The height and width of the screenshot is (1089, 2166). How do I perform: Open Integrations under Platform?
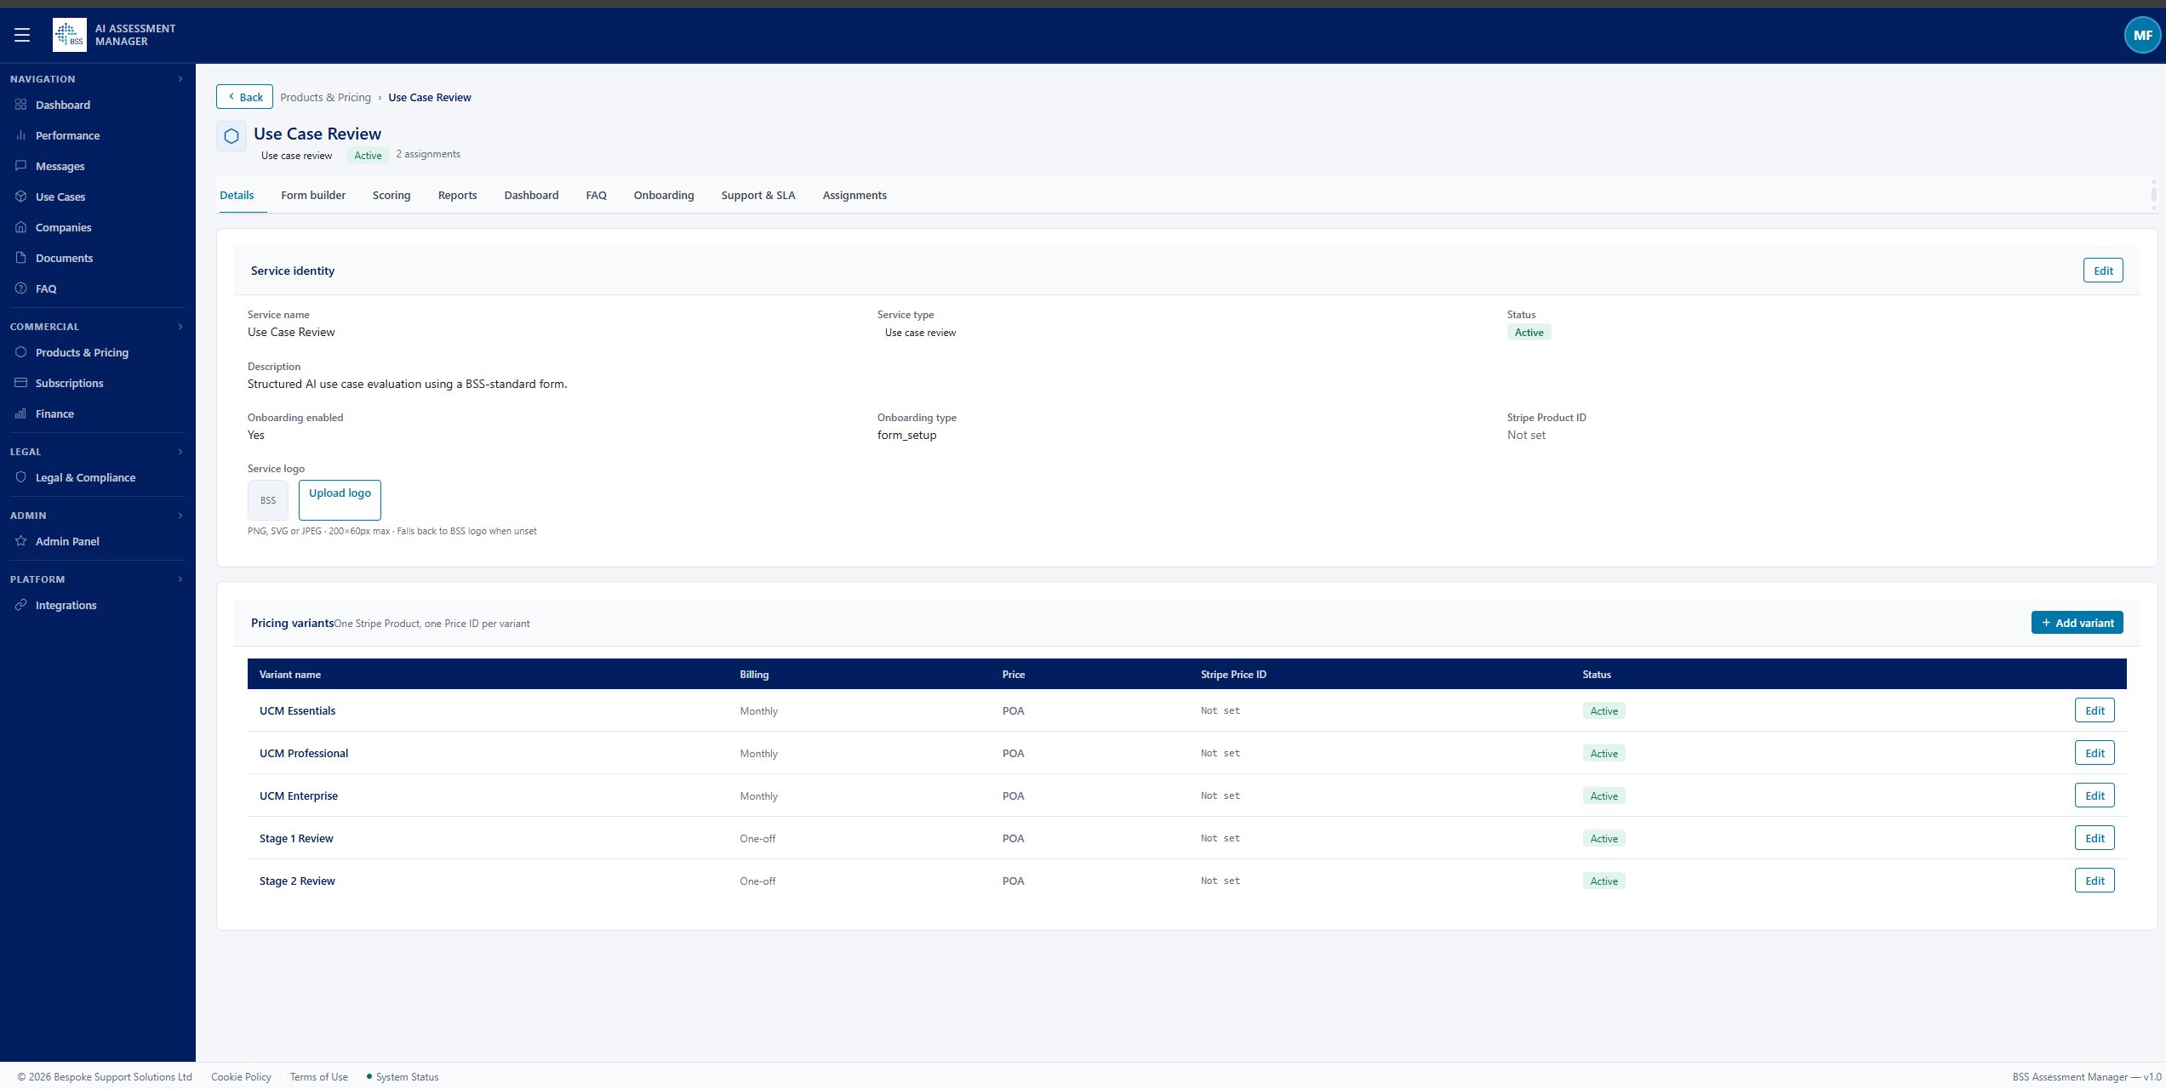(x=21, y=605)
